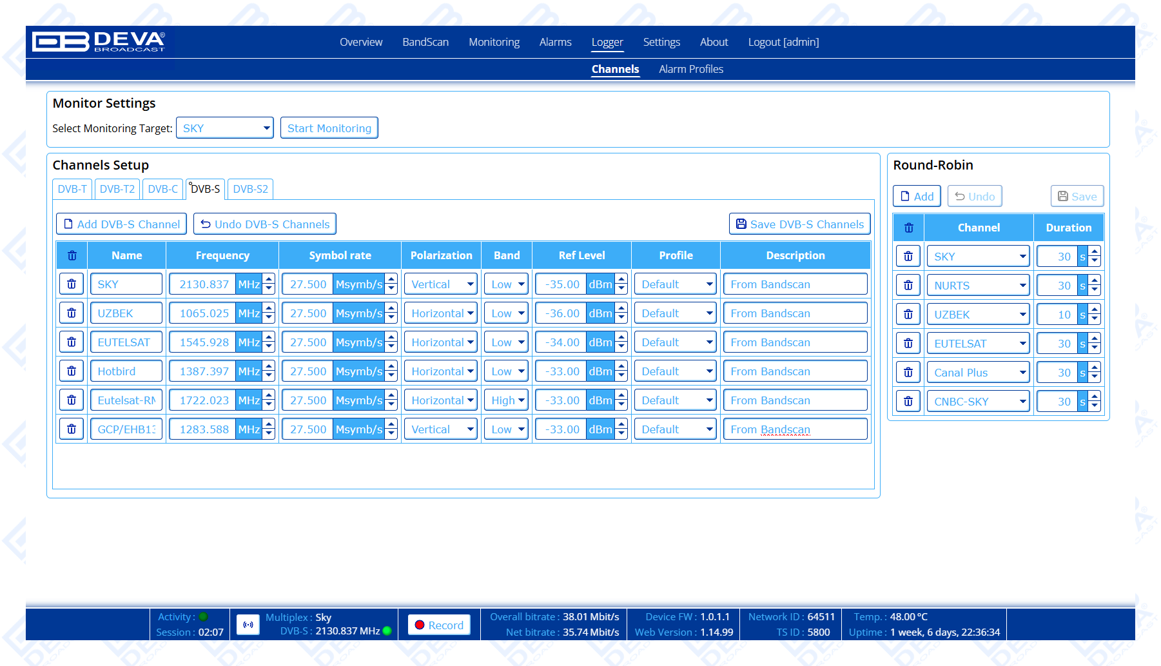Click trash icon in Round-Robin table header
This screenshot has width=1161, height=666.
tap(908, 228)
